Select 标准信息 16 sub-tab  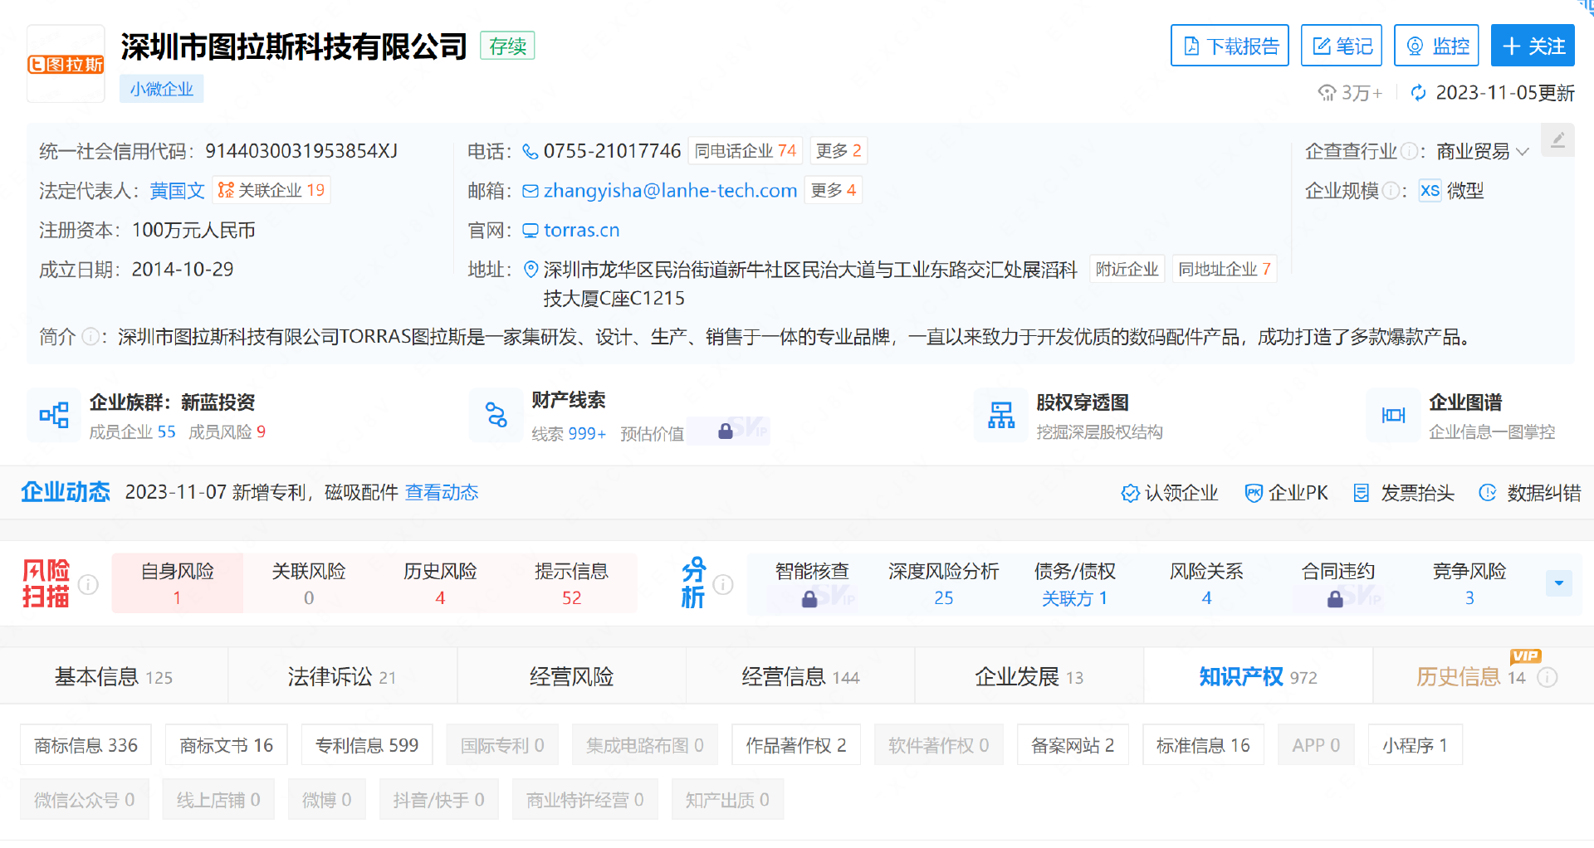pyautogui.click(x=1203, y=745)
